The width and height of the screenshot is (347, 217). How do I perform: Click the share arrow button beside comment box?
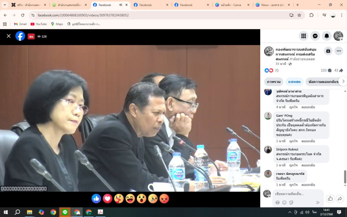(x=340, y=198)
